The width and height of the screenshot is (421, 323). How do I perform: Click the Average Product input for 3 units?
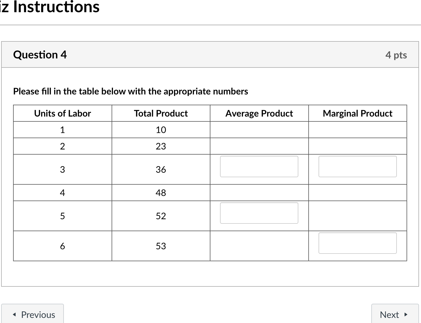pos(259,166)
